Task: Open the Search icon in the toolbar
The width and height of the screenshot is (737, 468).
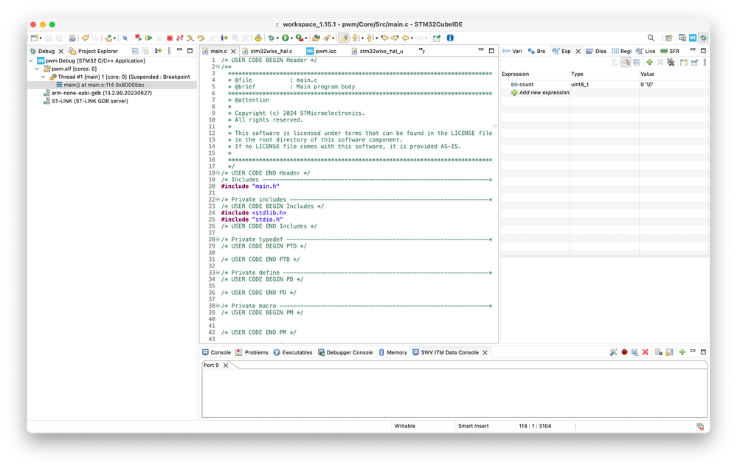Action: 651,38
